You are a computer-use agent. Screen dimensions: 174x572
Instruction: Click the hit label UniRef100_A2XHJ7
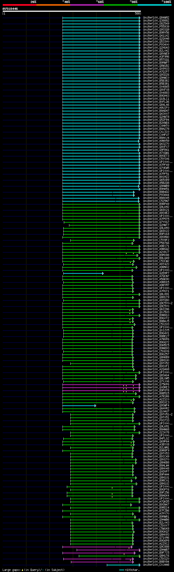(x=156, y=252)
